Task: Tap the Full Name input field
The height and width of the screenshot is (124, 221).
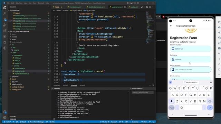Action: (x=191, y=59)
